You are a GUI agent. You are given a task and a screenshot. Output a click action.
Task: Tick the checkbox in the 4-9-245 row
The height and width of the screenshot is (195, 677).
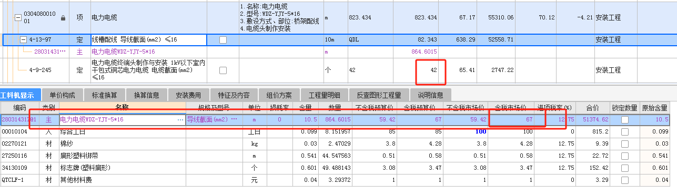[223, 70]
